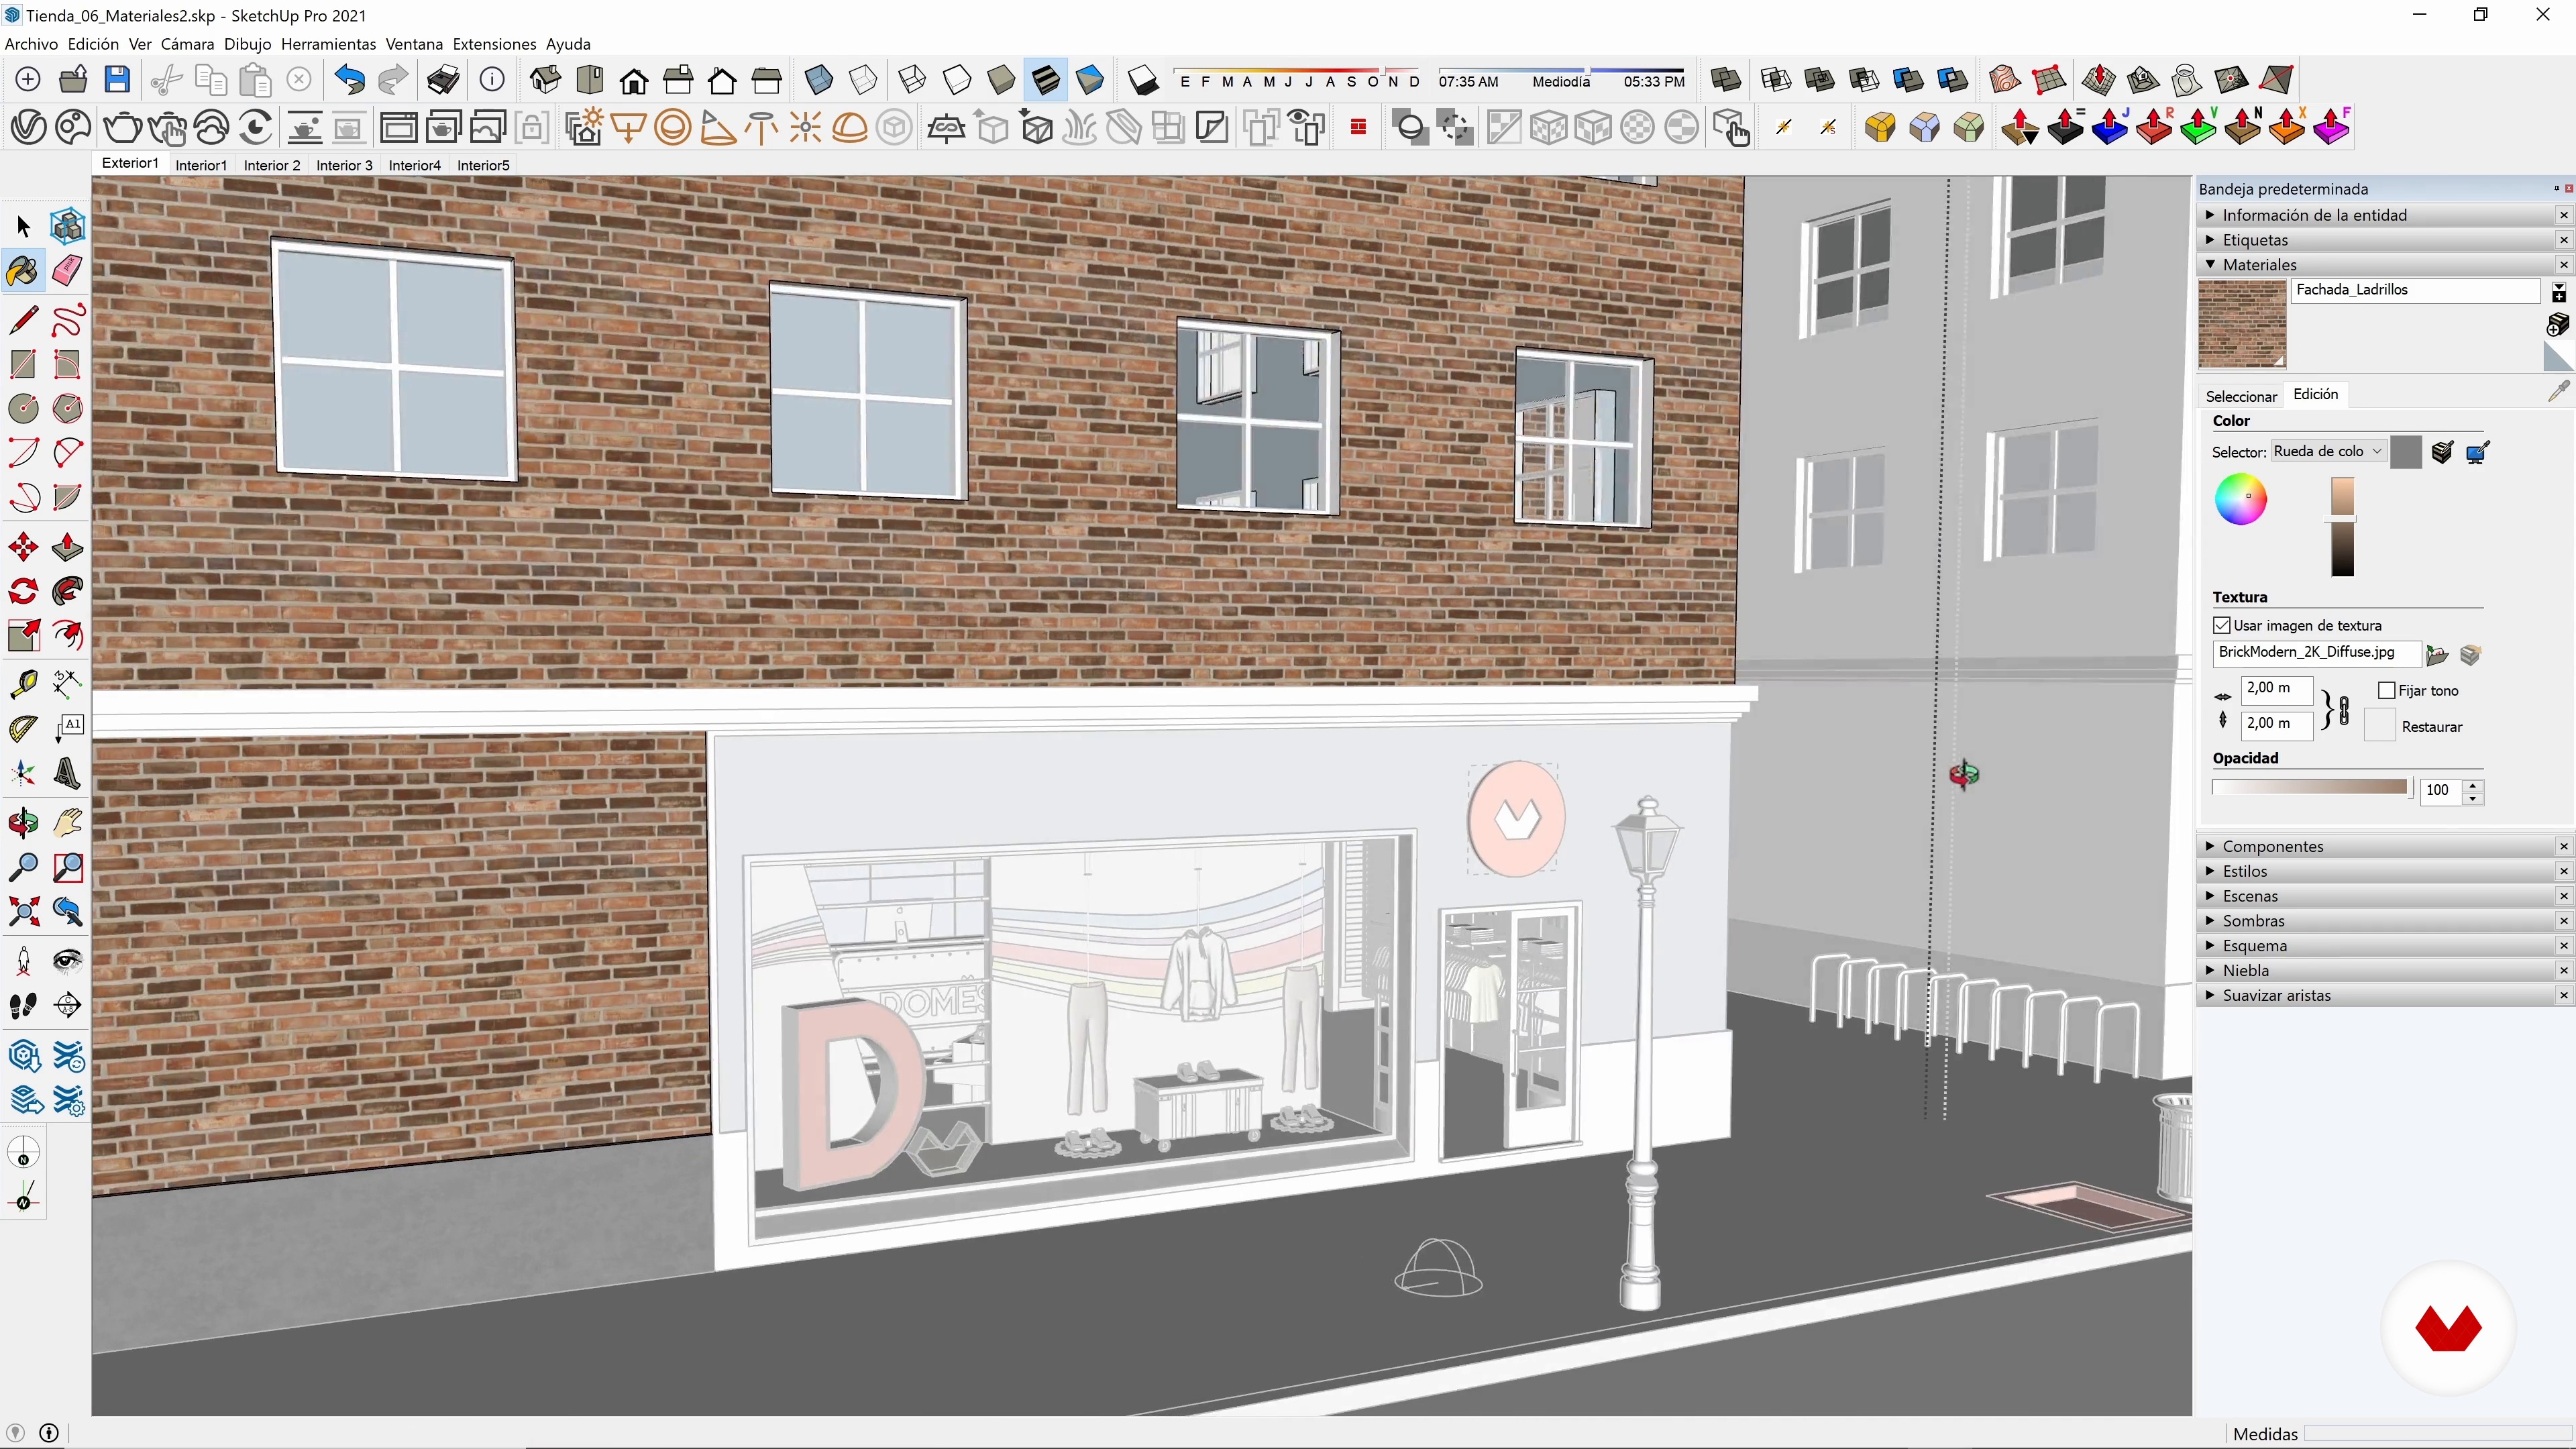Click the Opacidad slider bar
The height and width of the screenshot is (1449, 2576).
coord(2310,788)
